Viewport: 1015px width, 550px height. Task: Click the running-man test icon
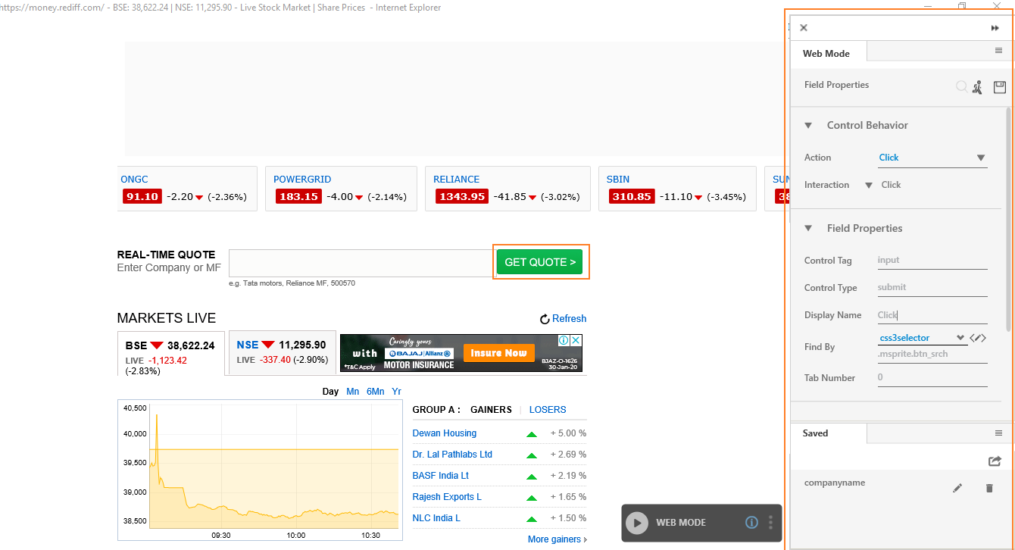978,87
